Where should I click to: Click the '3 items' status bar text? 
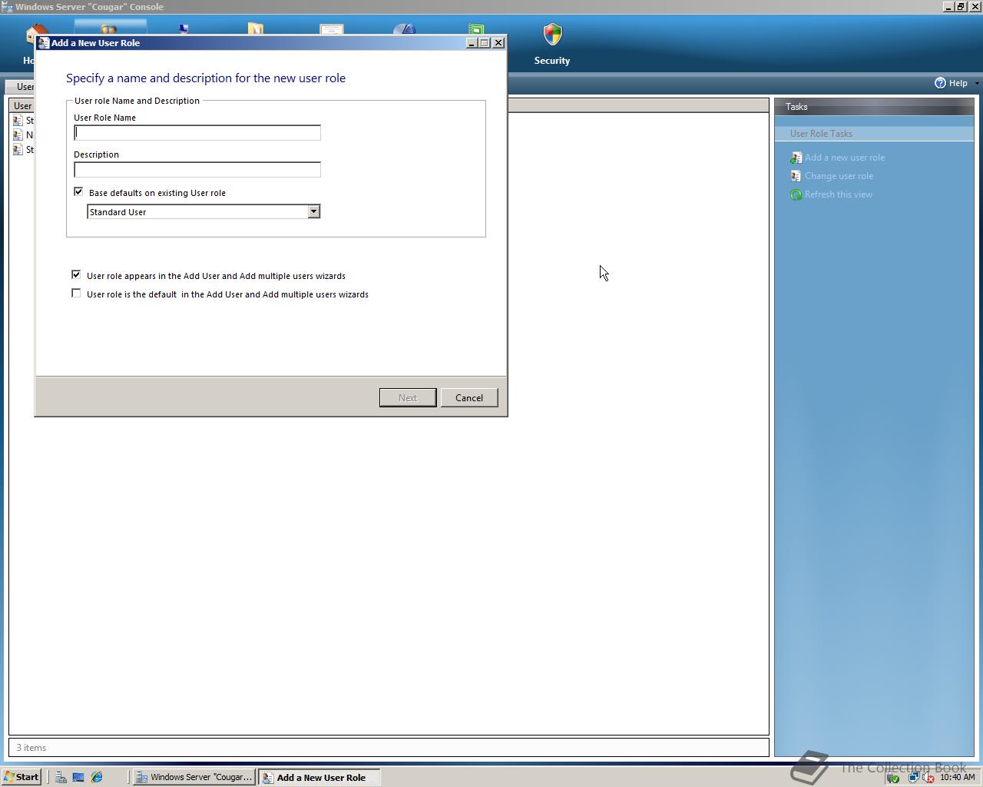31,748
